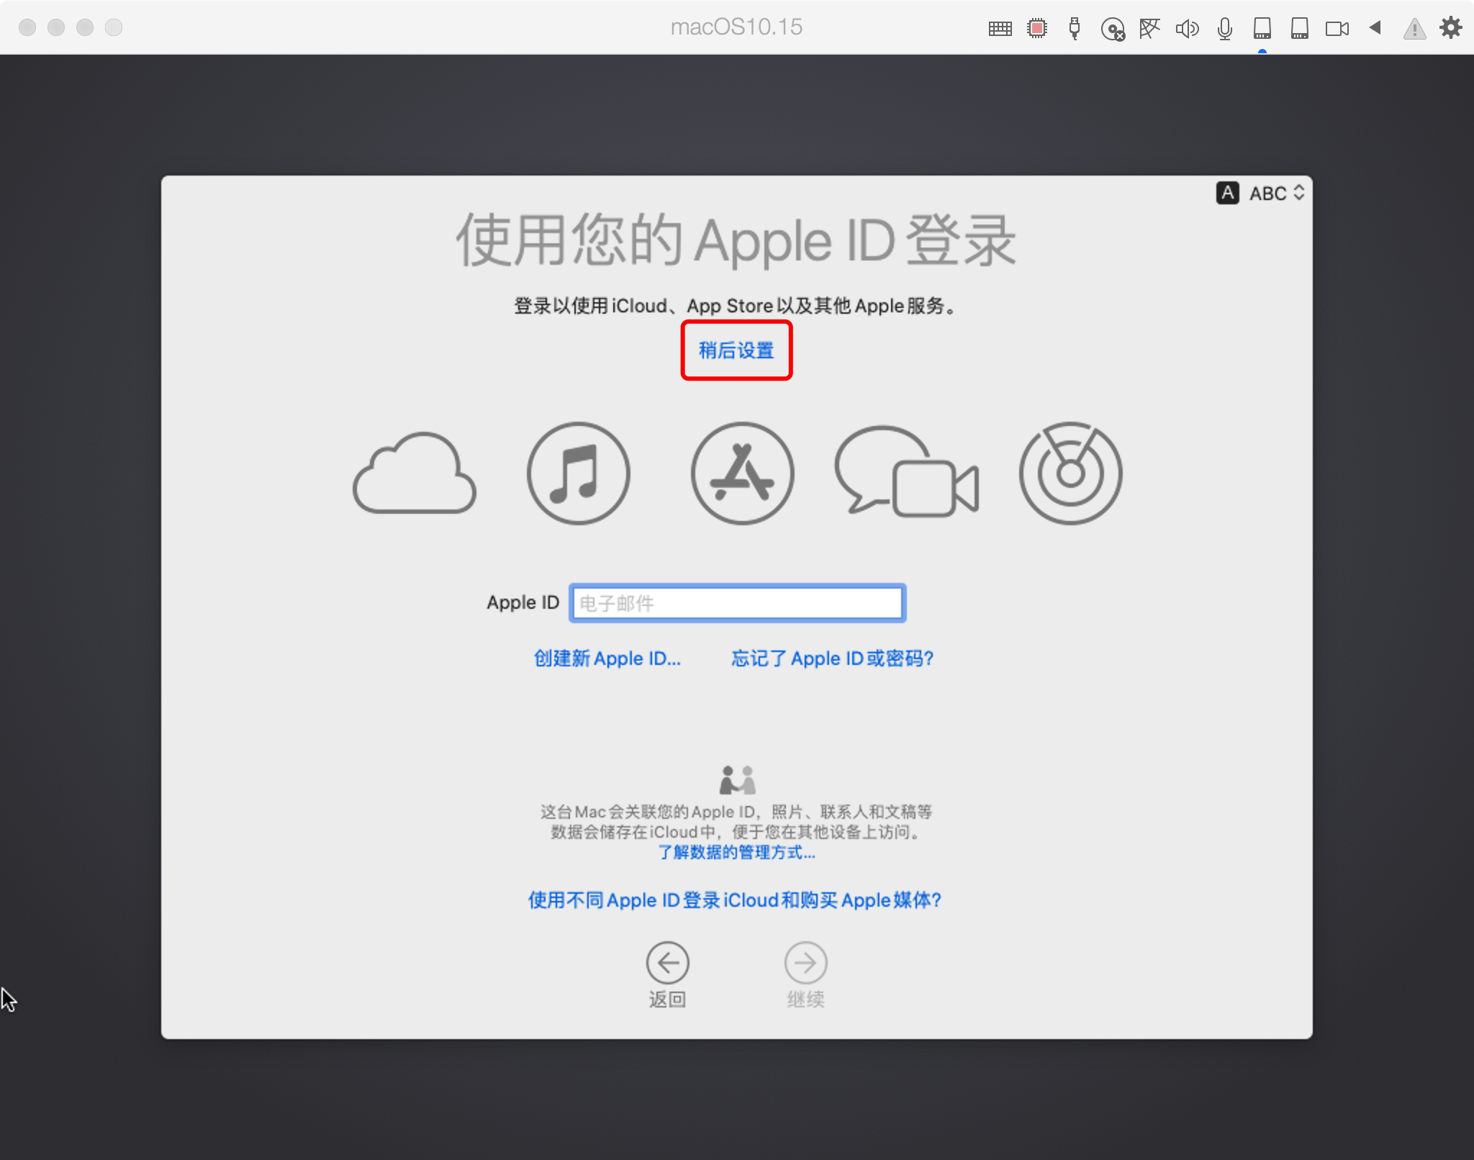The image size is (1474, 1160).
Task: Click the 稍后设置 link
Action: 736,350
